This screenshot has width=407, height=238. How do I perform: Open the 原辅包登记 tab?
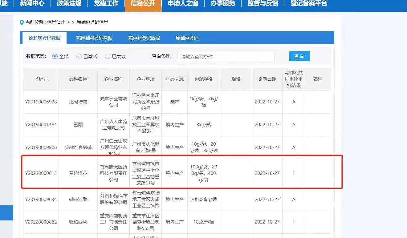coord(187,38)
